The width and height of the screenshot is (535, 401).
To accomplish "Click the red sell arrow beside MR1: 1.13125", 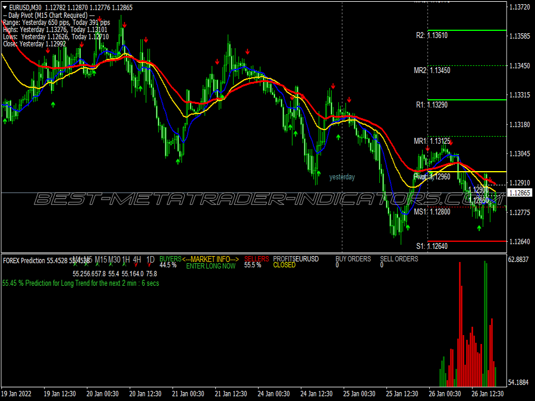I will tap(451, 143).
